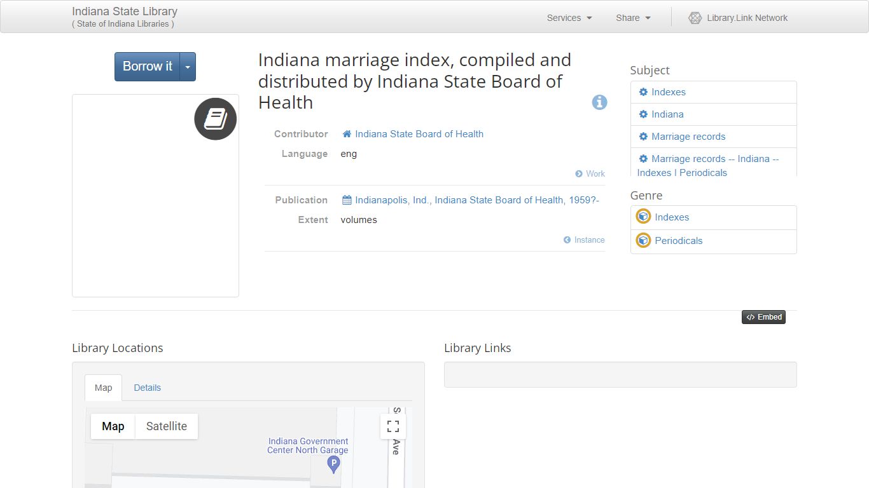This screenshot has height=488, width=869.
Task: Open Marriage records -- Indiana -- Indexes link
Action: tap(708, 166)
